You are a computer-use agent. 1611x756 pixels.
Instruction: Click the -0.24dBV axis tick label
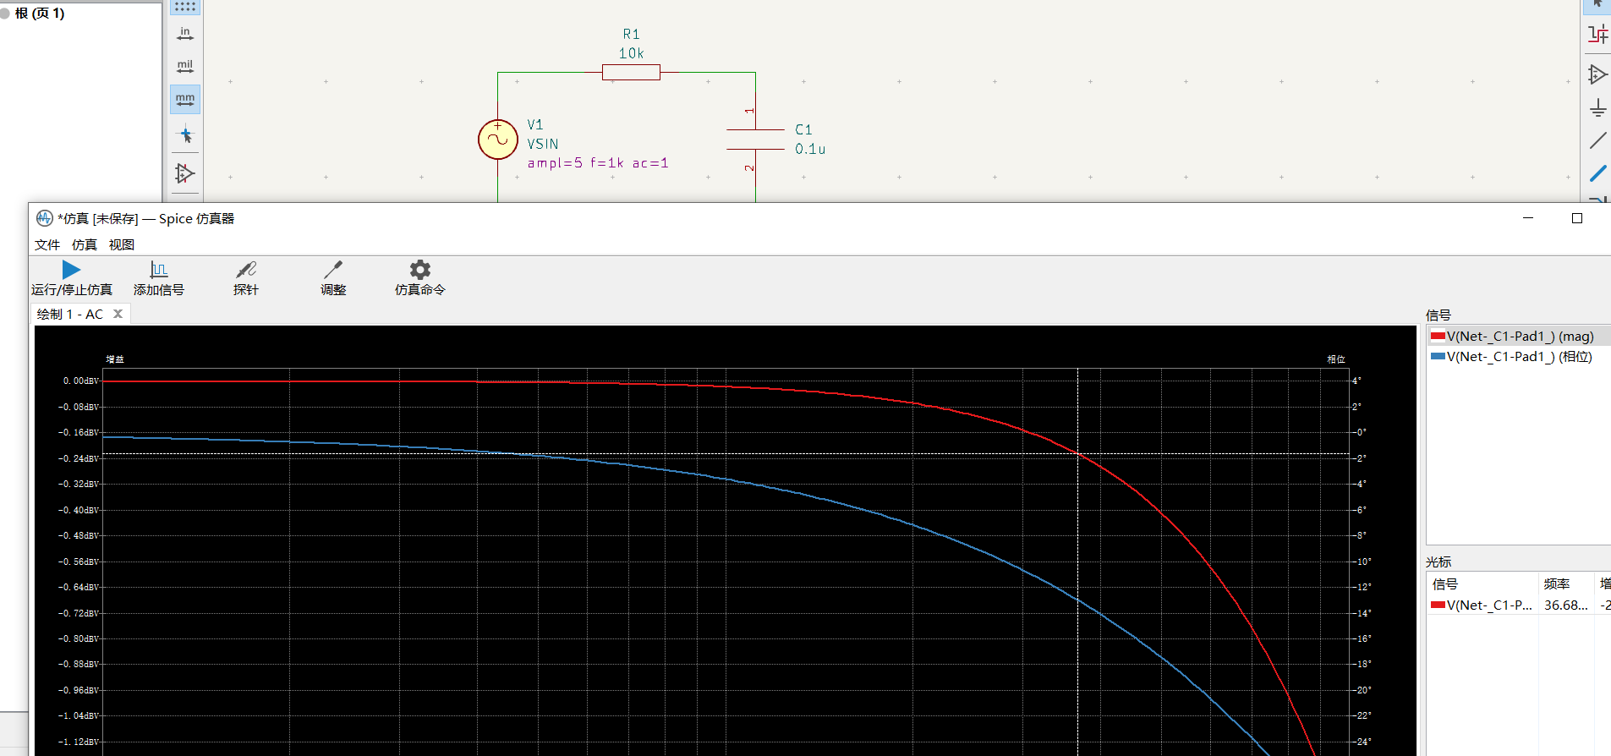(x=79, y=458)
